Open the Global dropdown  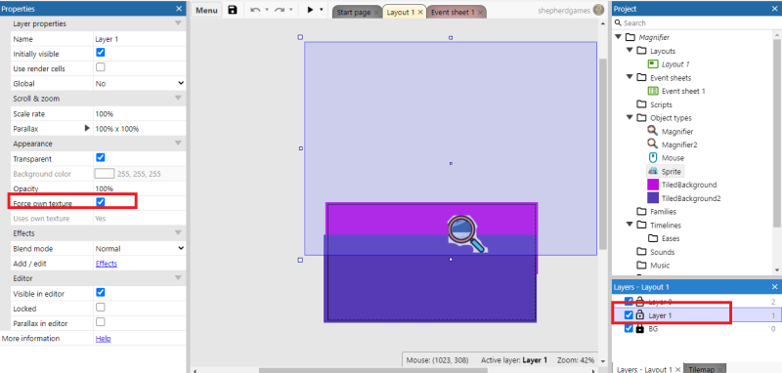click(x=140, y=84)
